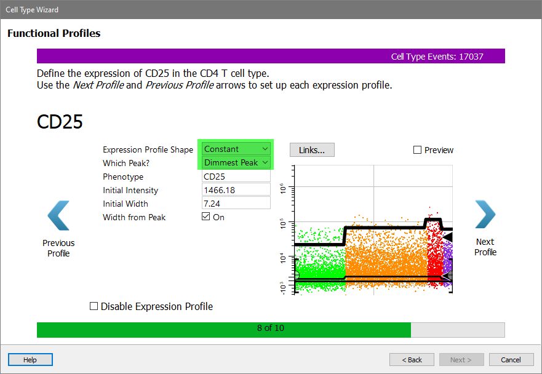Click the Cancel button
542x374 pixels.
(x=511, y=360)
